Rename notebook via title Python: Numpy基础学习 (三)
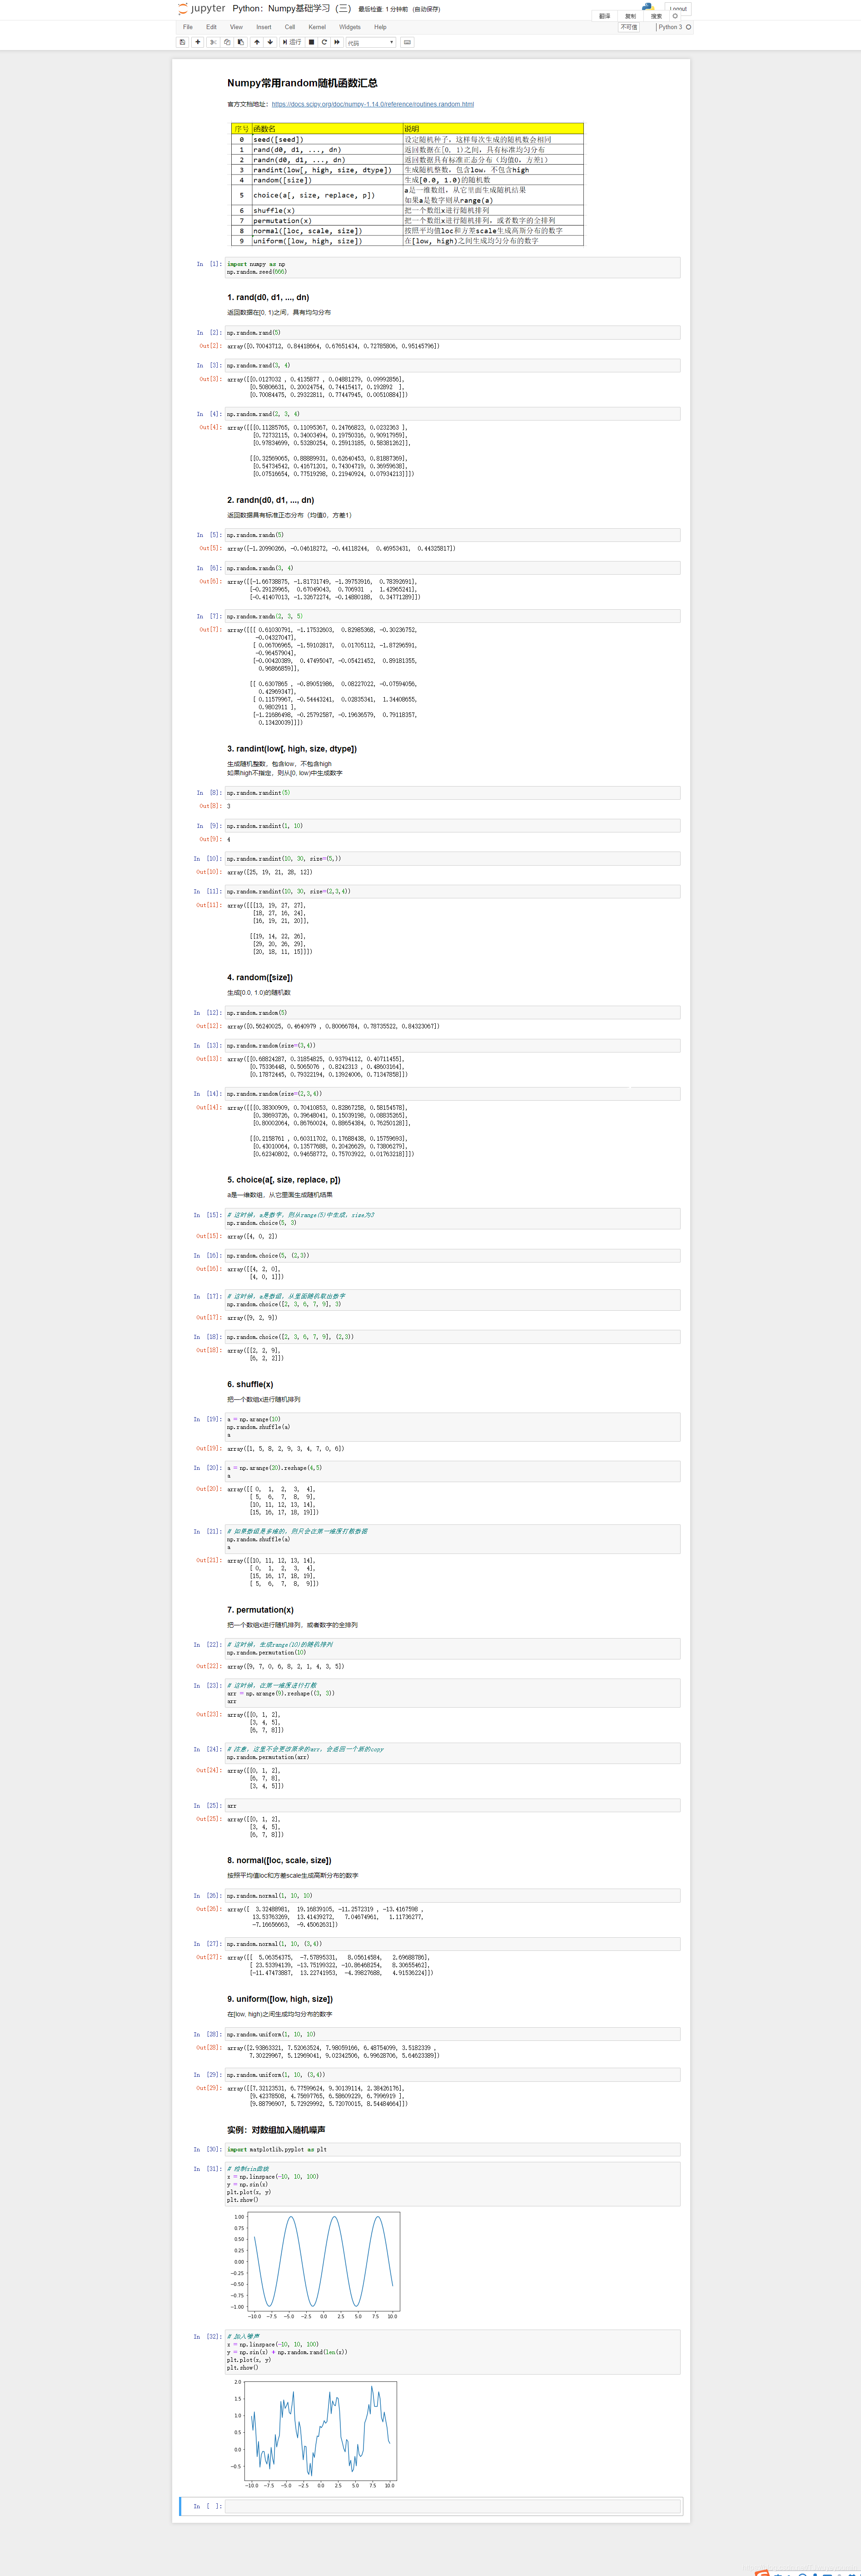This screenshot has width=861, height=2576. 292,9
